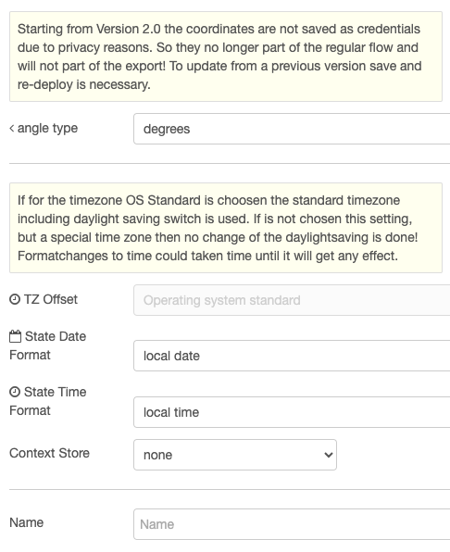Image resolution: width=450 pixels, height=552 pixels.
Task: Click the timezone OS Standard notice box
Action: [226, 228]
